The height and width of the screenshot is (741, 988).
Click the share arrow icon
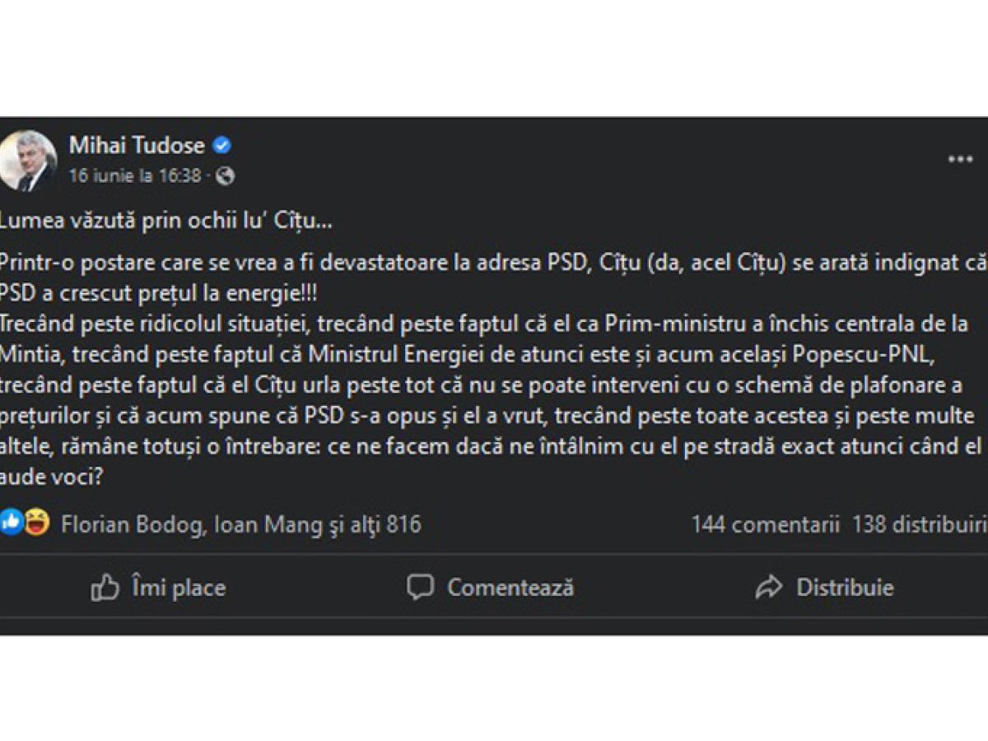point(768,587)
